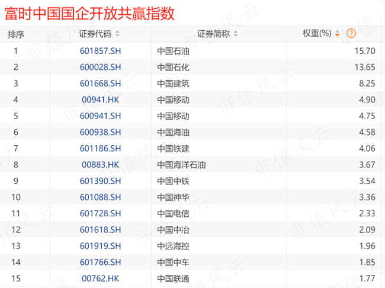The height and width of the screenshot is (288, 385).
Task: Click the weight value 2.09
Action: pyautogui.click(x=367, y=229)
